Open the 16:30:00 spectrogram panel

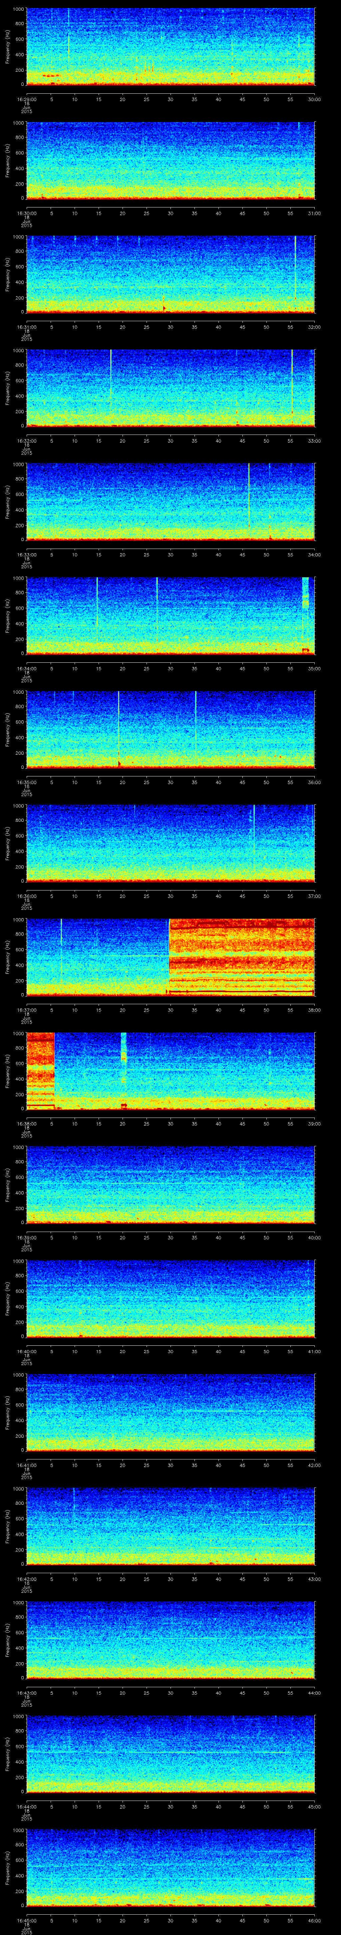(170, 161)
